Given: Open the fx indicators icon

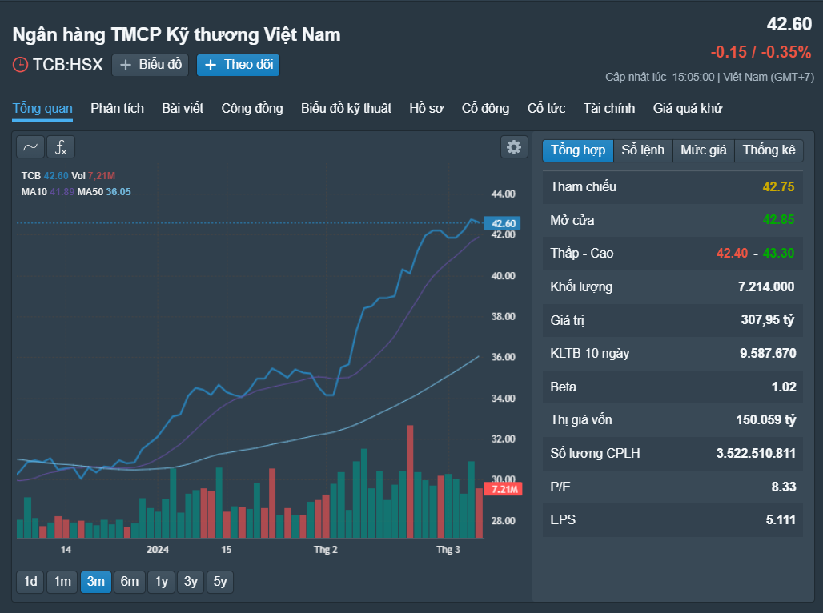Looking at the screenshot, I should point(61,147).
